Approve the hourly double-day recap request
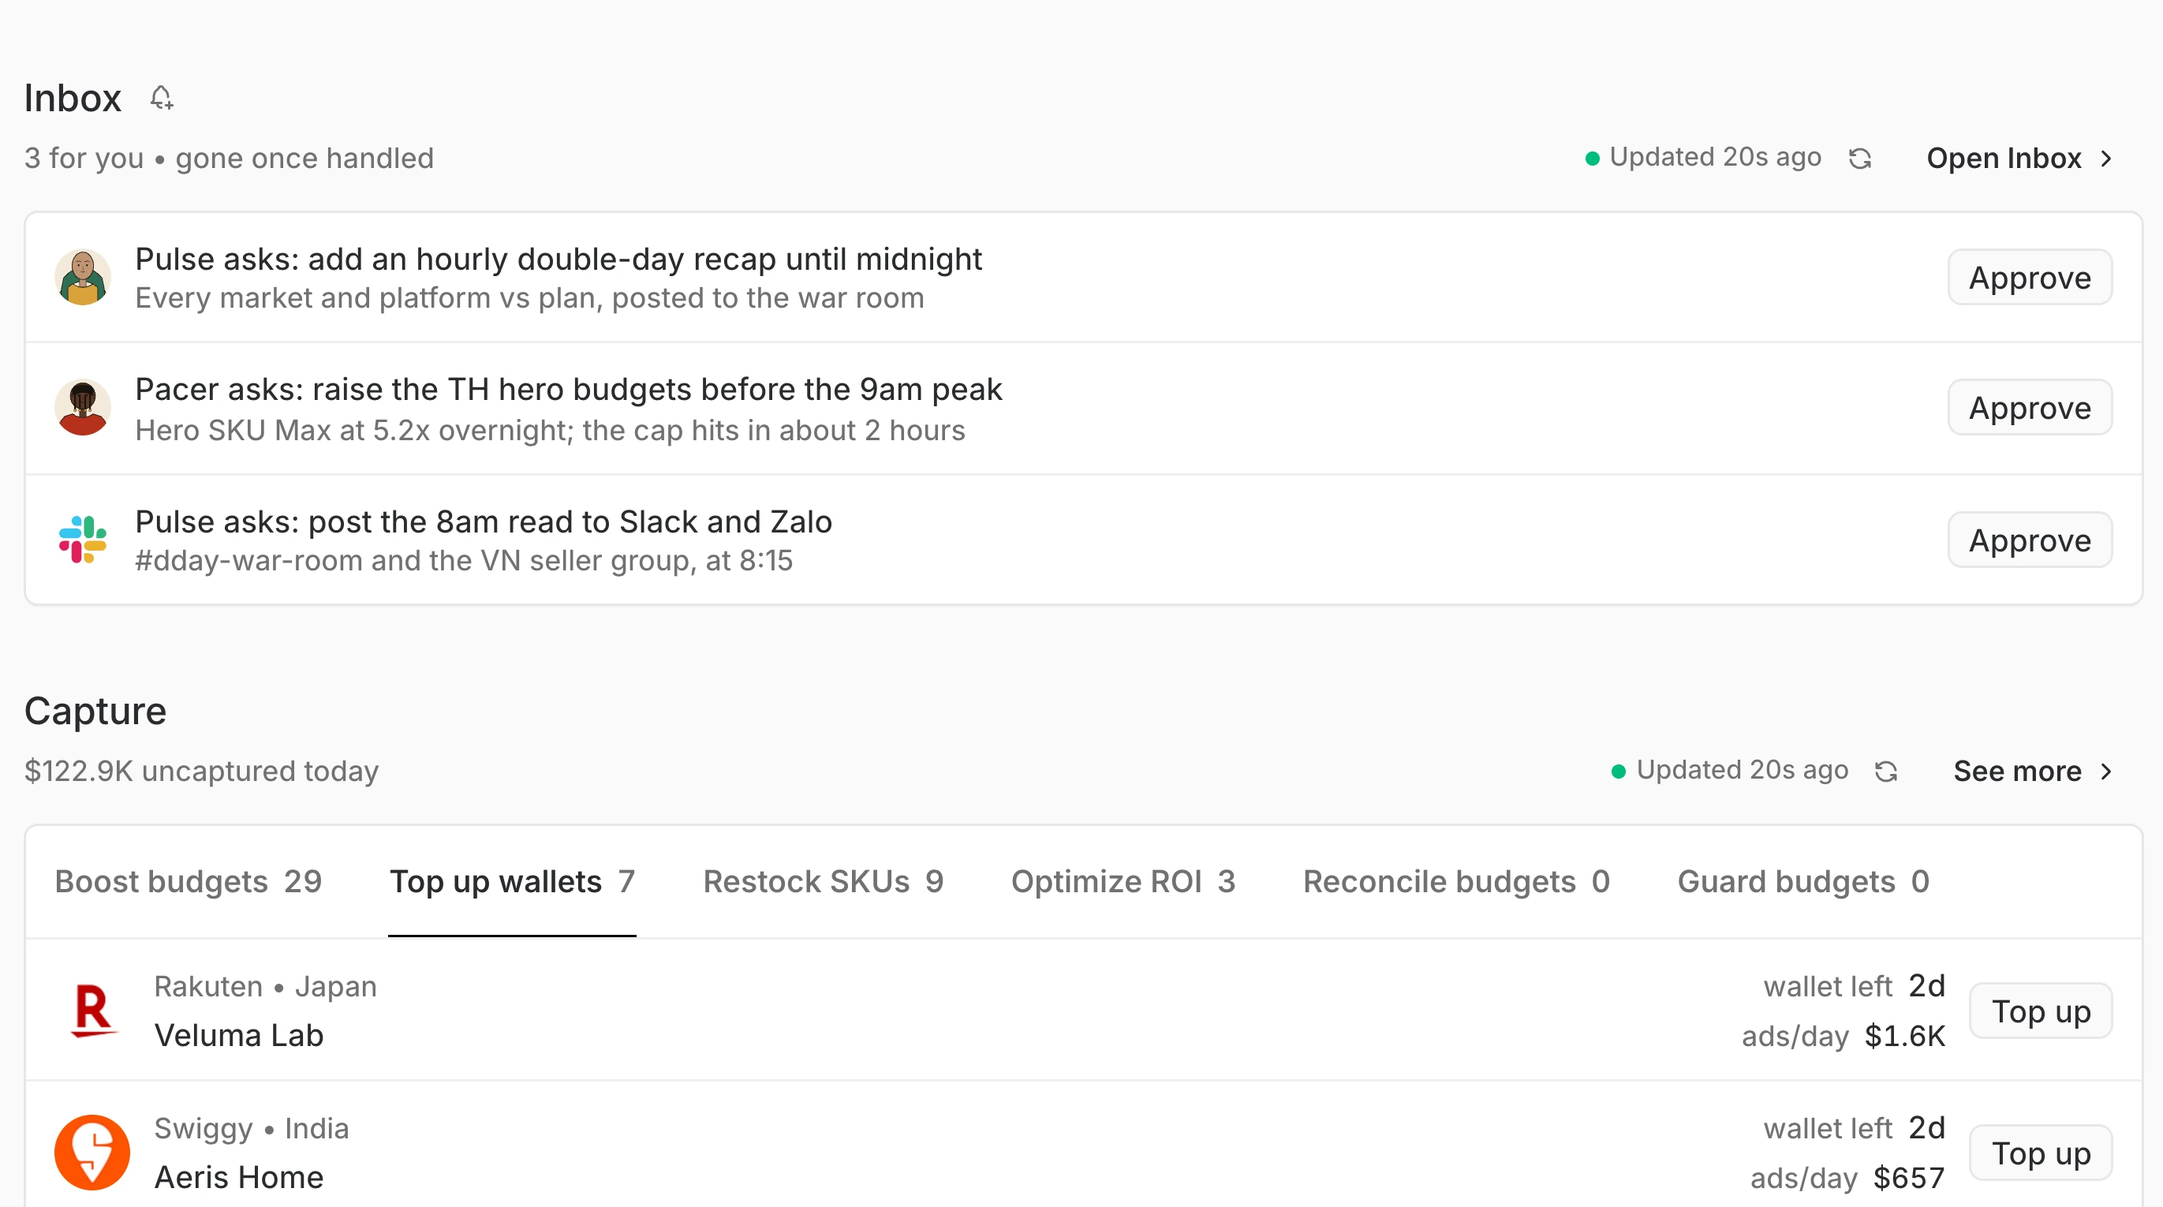This screenshot has width=2163, height=1207. pos(2030,277)
